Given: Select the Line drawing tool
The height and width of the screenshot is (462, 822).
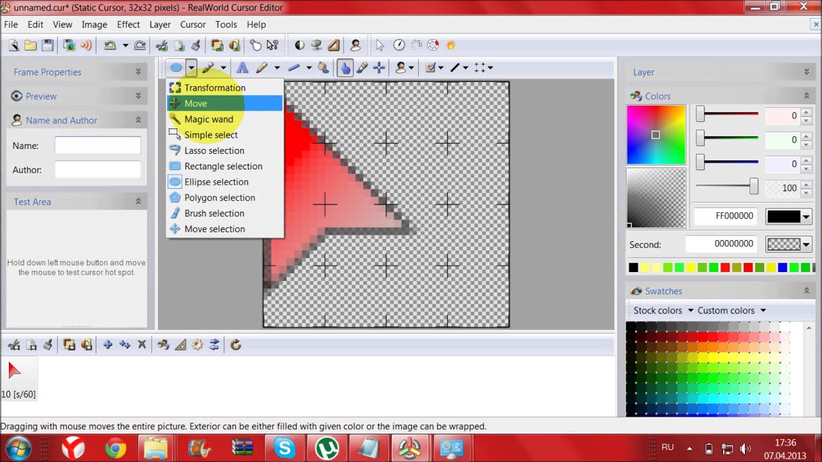Looking at the screenshot, I should coord(294,67).
